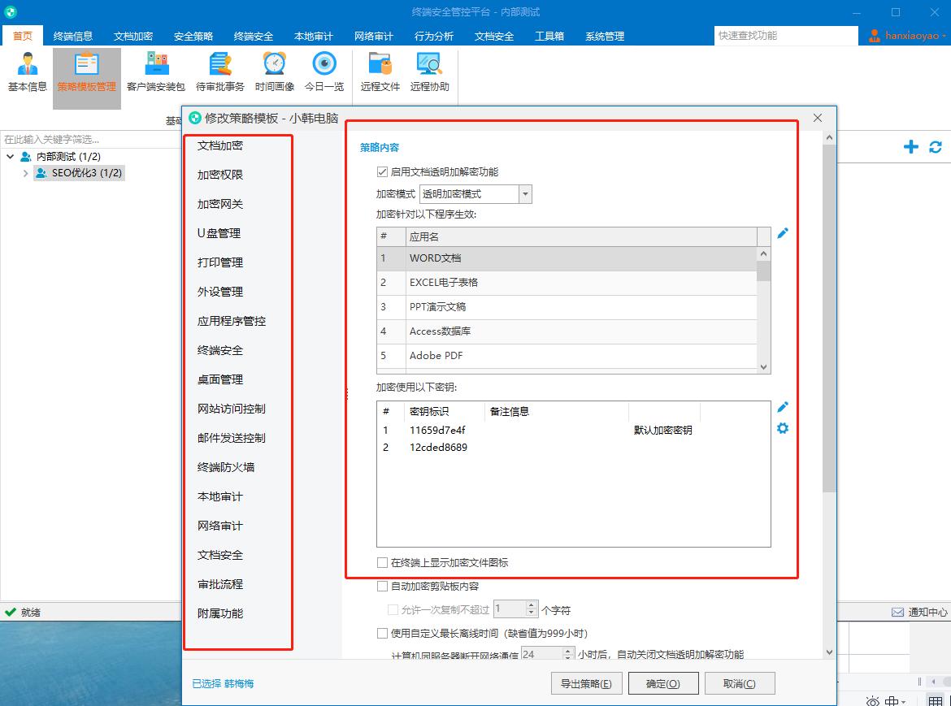
Task: Open 远程协助 toolbar icon
Action: coord(429,73)
